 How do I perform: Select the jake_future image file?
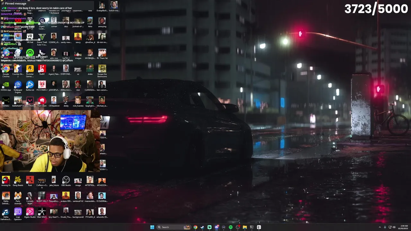coord(54,181)
